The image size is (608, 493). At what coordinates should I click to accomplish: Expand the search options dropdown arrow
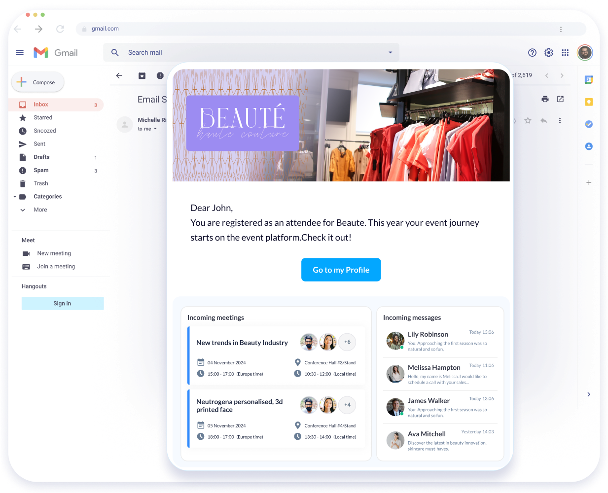[x=390, y=53]
